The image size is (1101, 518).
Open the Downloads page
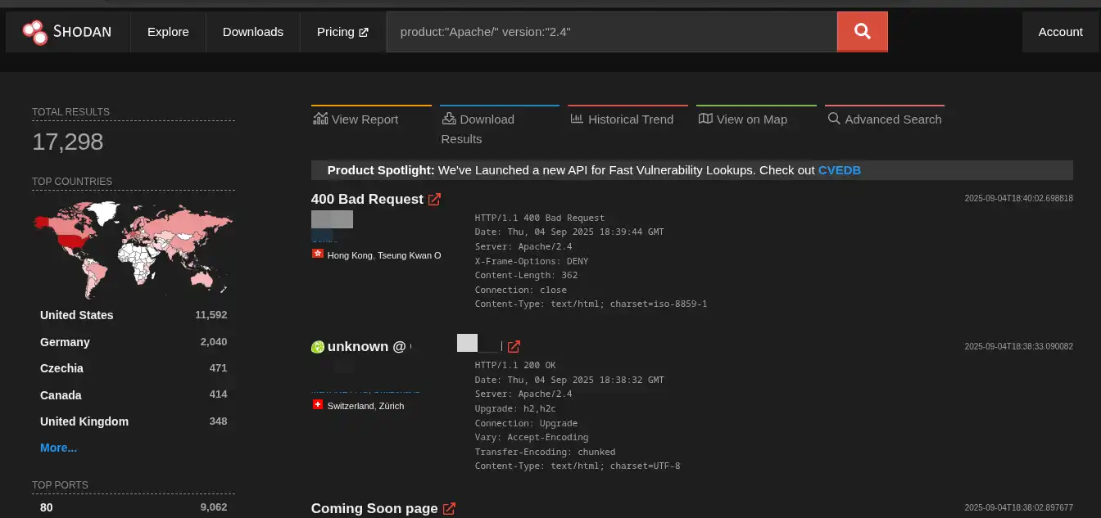253,32
